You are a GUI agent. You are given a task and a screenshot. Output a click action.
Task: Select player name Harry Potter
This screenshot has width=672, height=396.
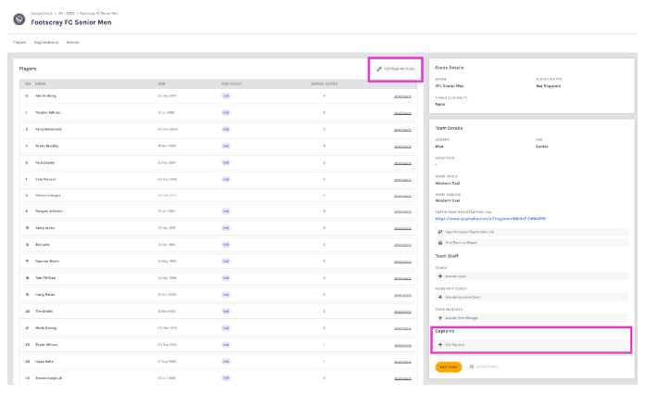click(45, 295)
